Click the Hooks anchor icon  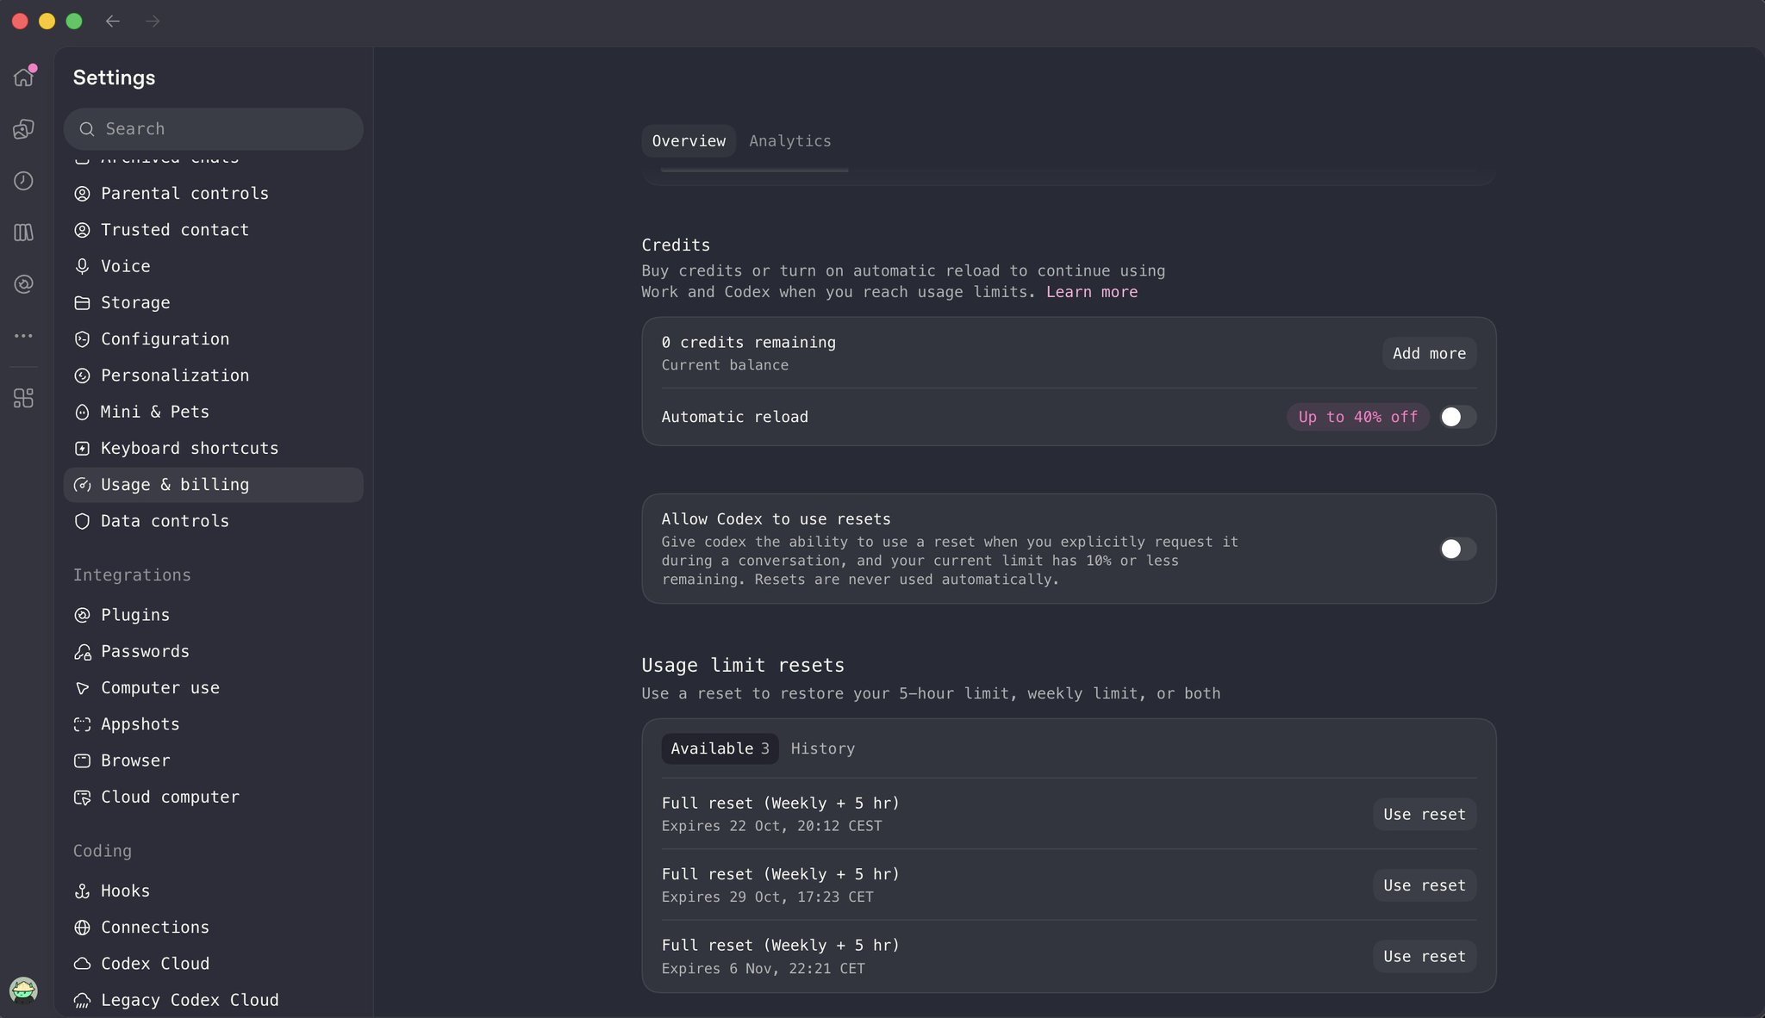point(82,891)
